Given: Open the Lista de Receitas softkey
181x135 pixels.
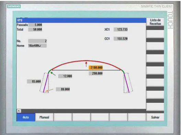Looking at the screenshot, I should click(x=155, y=22).
